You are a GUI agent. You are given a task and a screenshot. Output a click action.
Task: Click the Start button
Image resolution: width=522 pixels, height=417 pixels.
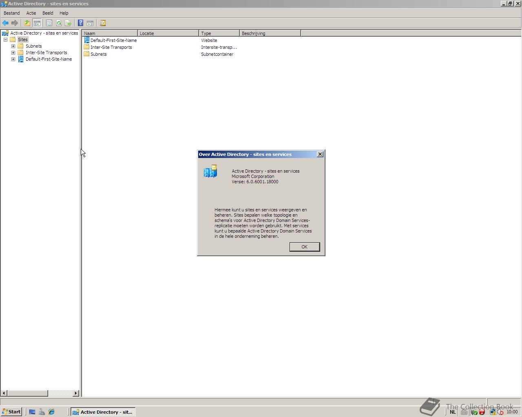pos(11,412)
